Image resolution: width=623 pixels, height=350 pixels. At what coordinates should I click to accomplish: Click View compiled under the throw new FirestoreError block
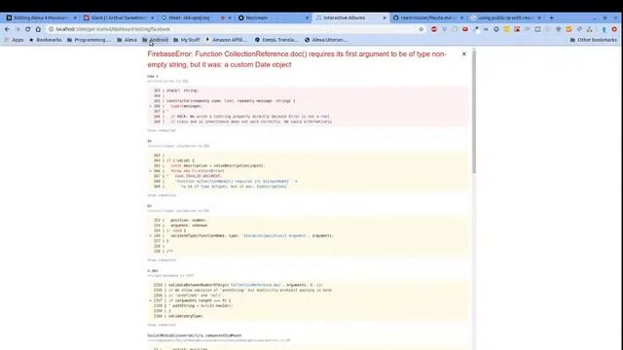click(x=162, y=195)
